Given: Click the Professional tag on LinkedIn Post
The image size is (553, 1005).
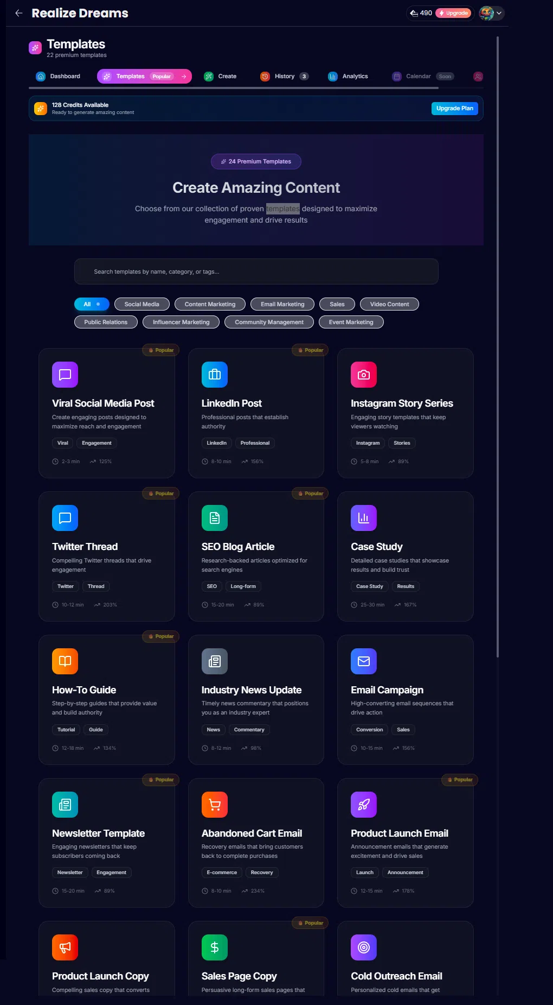Looking at the screenshot, I should click(x=255, y=443).
